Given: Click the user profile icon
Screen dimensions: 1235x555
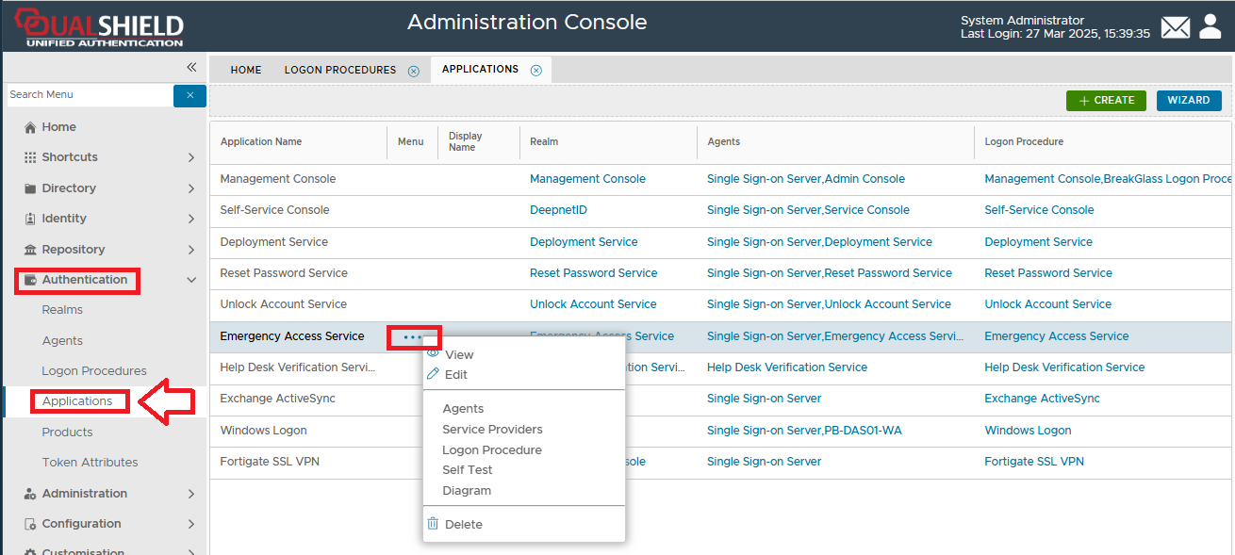Looking at the screenshot, I should click(x=1210, y=27).
